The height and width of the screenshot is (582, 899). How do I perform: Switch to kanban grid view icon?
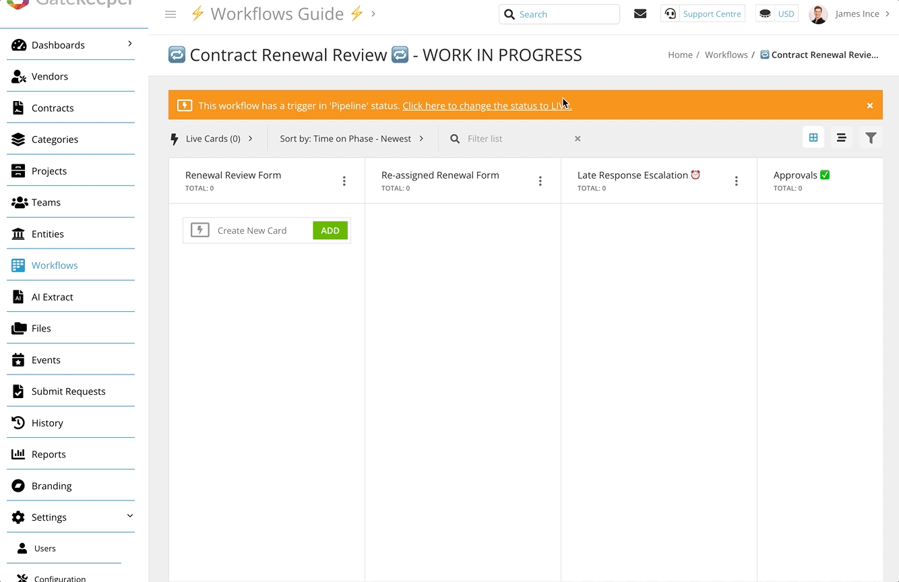coord(813,137)
